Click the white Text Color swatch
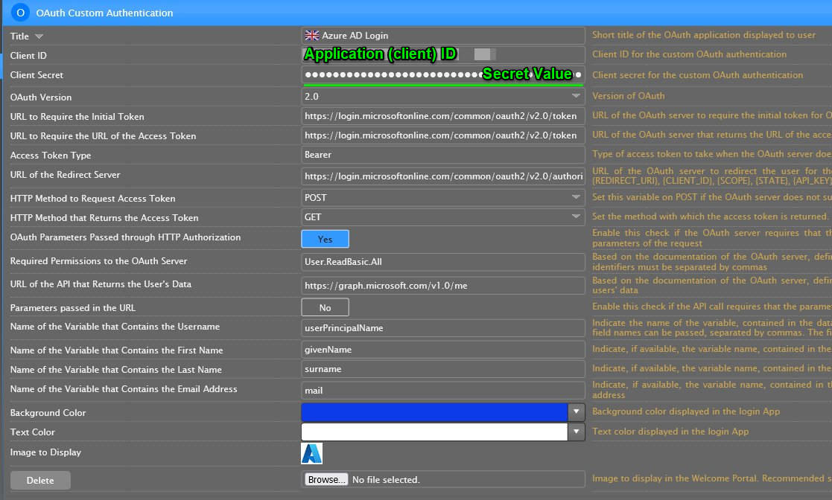The image size is (832, 500). pyautogui.click(x=434, y=432)
